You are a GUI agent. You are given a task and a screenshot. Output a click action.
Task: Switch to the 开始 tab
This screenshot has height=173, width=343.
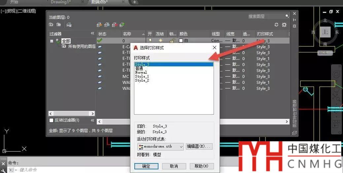14,2
